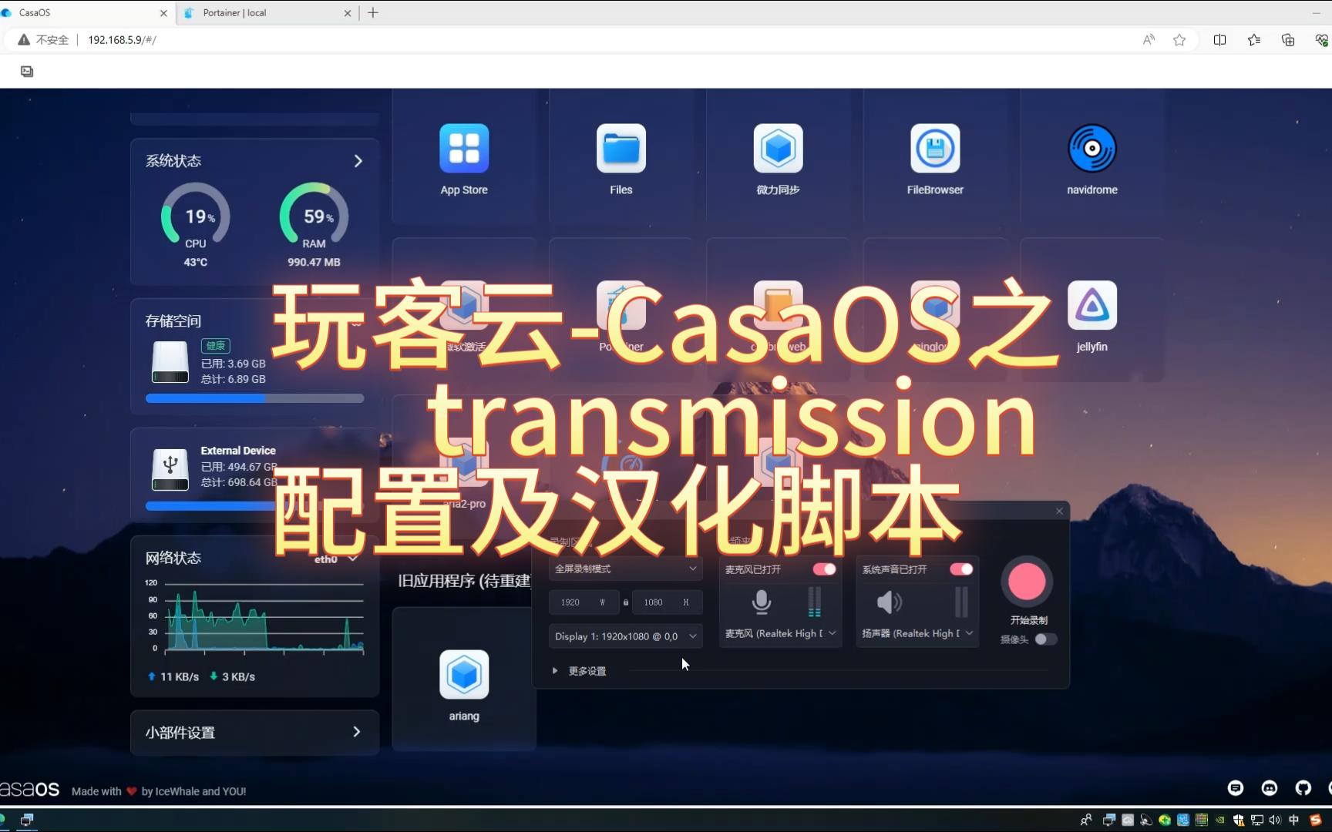Viewport: 1332px width, 832px height.
Task: Click the 11 KB/s upload speed text
Action: pos(173,676)
